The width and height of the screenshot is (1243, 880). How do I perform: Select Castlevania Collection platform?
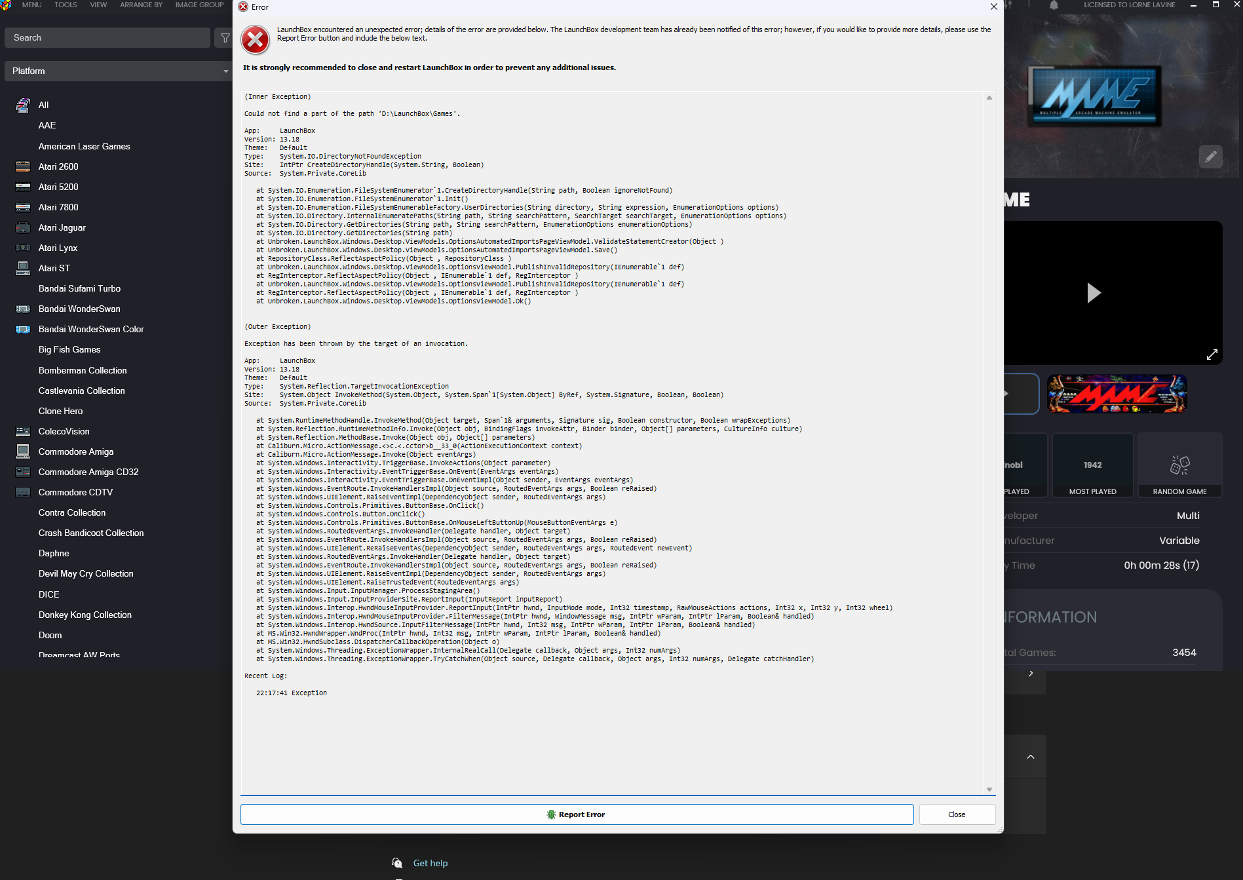click(81, 391)
